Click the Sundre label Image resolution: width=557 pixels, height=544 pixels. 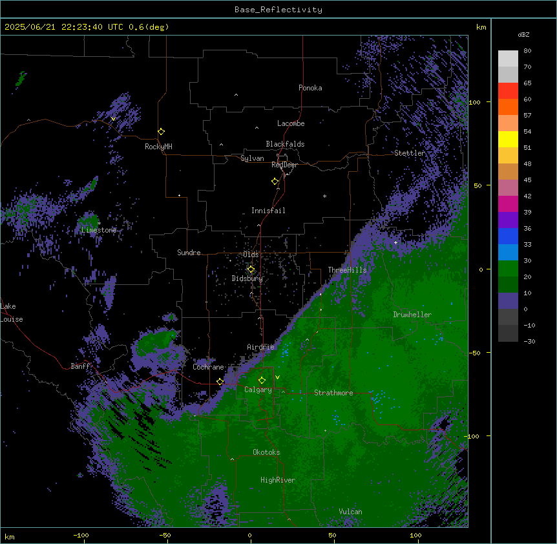pyautogui.click(x=189, y=253)
